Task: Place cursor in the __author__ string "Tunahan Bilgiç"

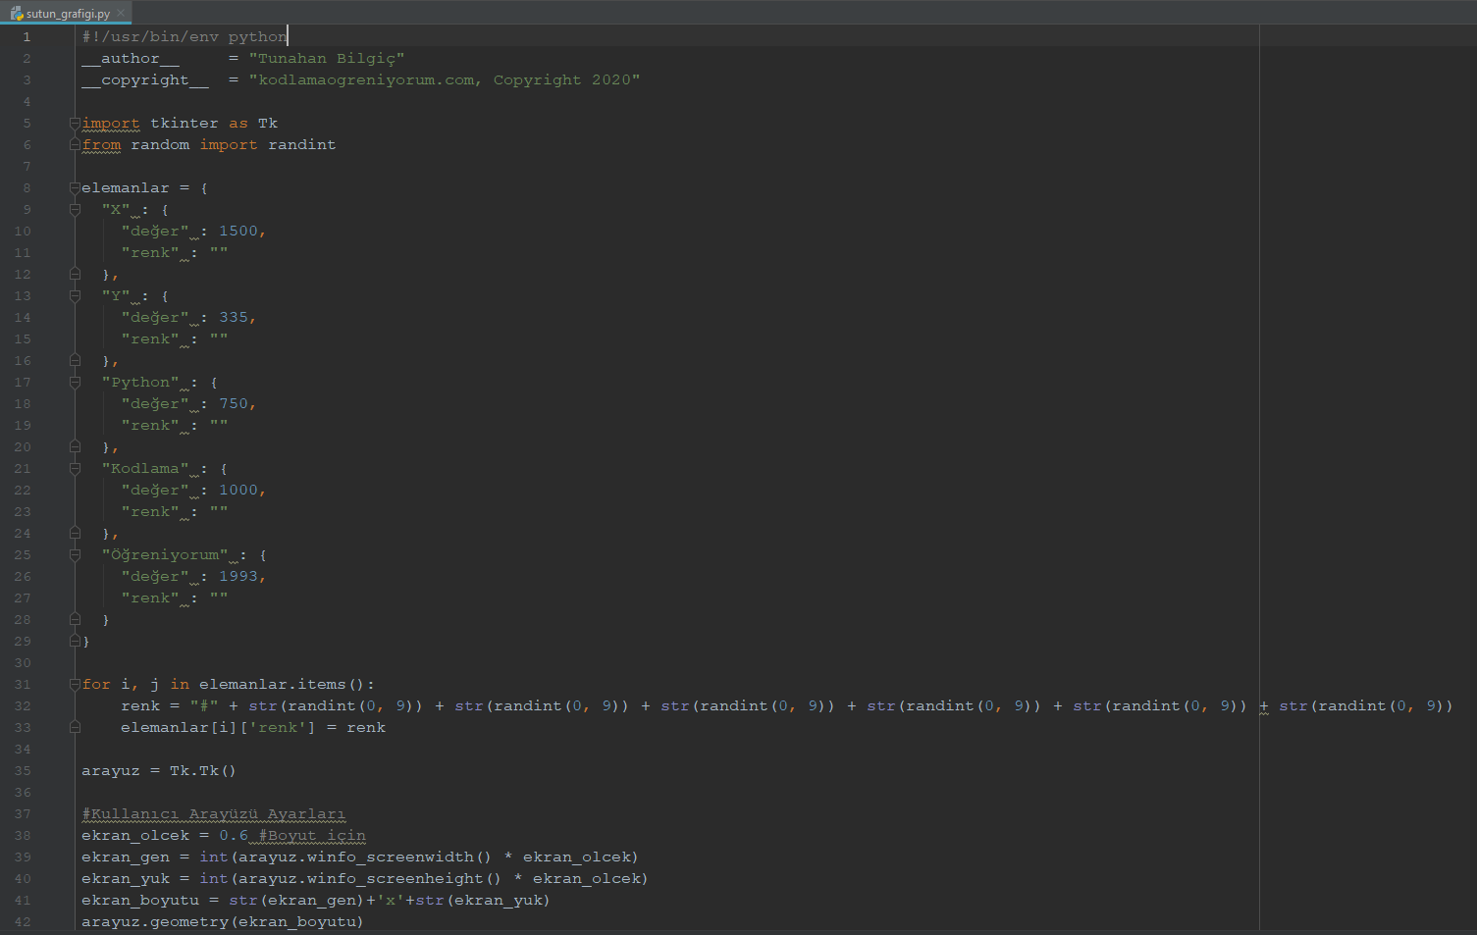Action: (x=326, y=59)
